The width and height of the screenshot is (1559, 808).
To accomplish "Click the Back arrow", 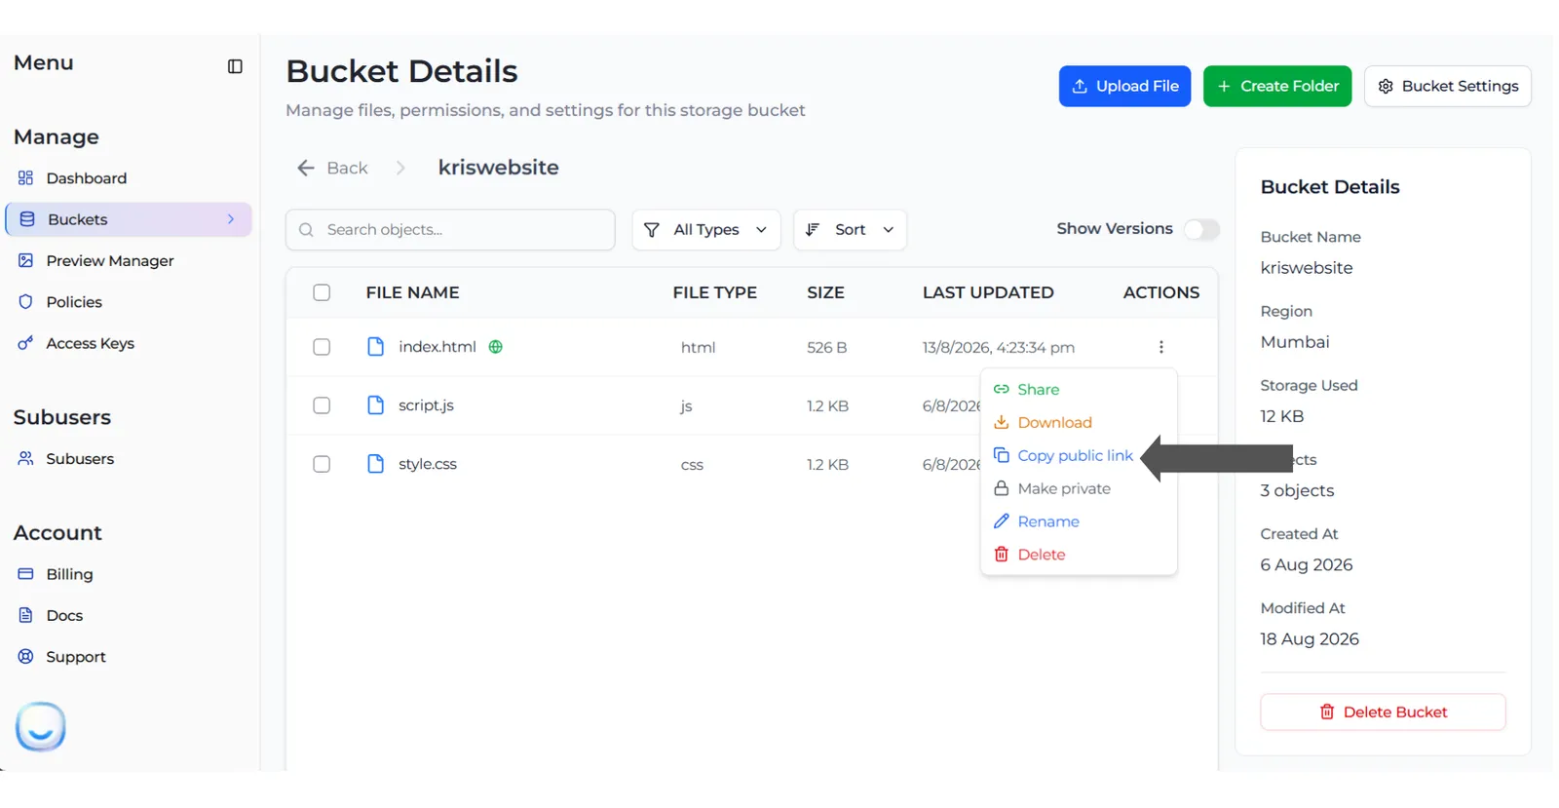I will (x=306, y=168).
